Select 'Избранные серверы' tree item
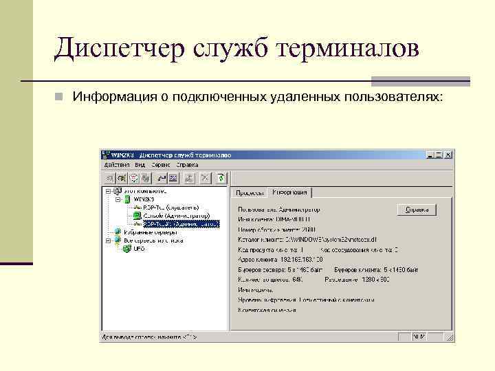The image size is (495, 371). pyautogui.click(x=151, y=232)
